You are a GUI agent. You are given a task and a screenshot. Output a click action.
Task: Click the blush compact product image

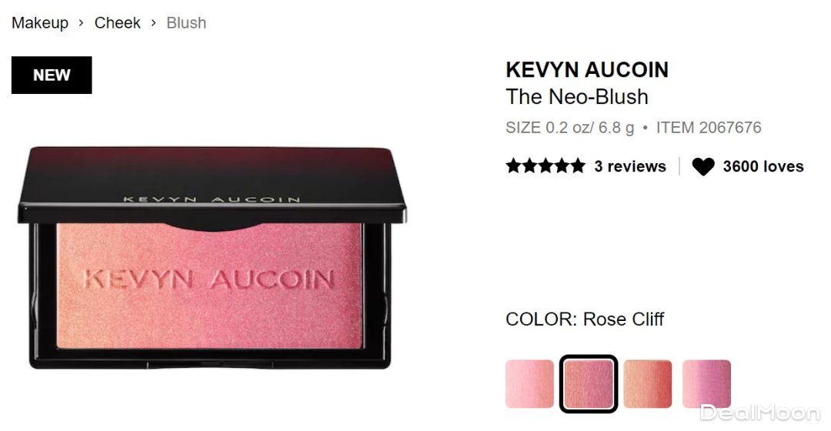[x=212, y=258]
